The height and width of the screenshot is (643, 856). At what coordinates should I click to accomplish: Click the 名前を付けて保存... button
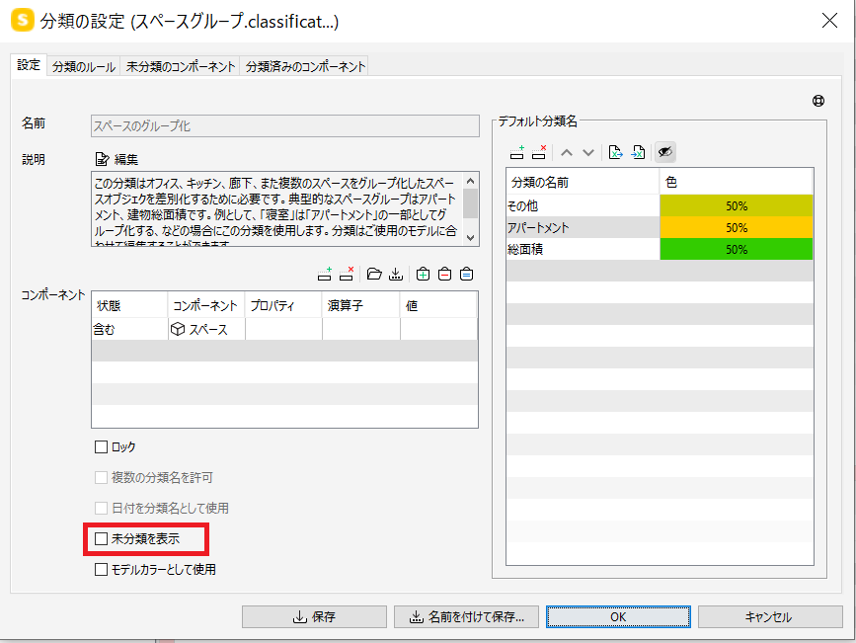pos(466,616)
